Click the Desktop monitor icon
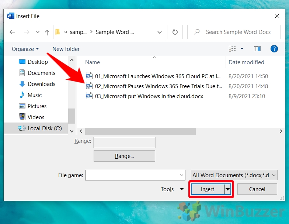 (22, 62)
